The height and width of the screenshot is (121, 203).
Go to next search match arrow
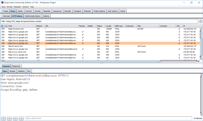21,118
